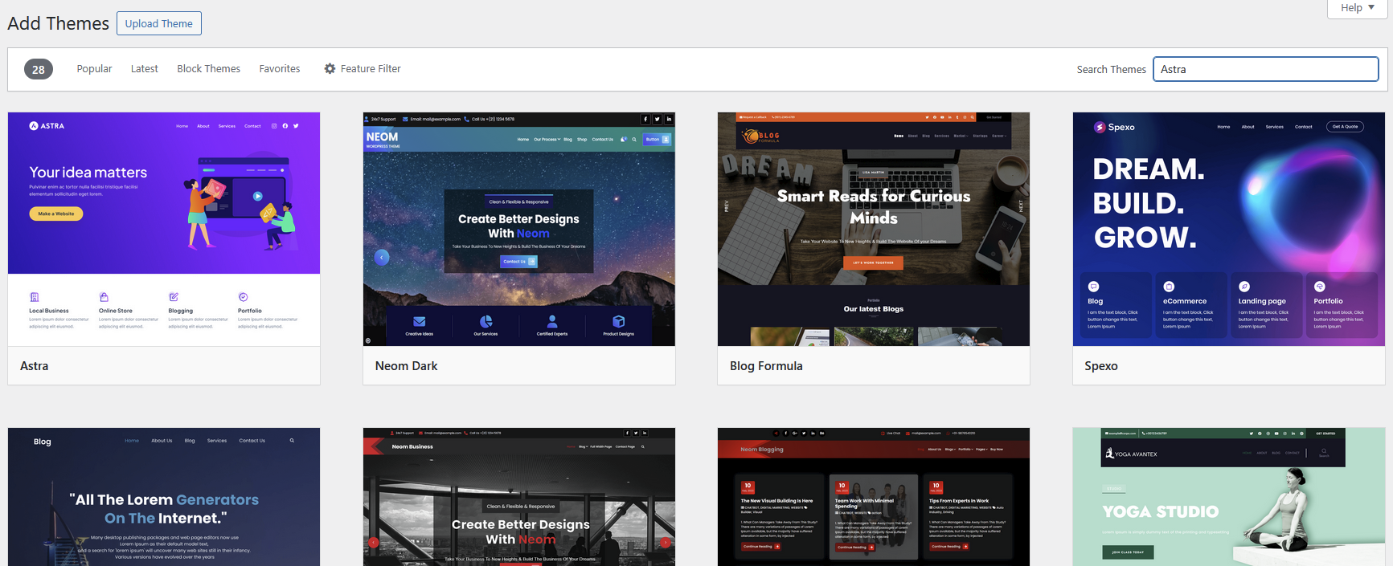1393x566 pixels.
Task: Click the 28 theme count badge
Action: (39, 69)
